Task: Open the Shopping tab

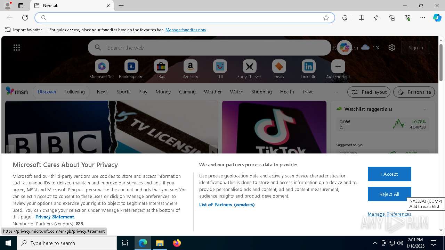Action: pos(262,92)
